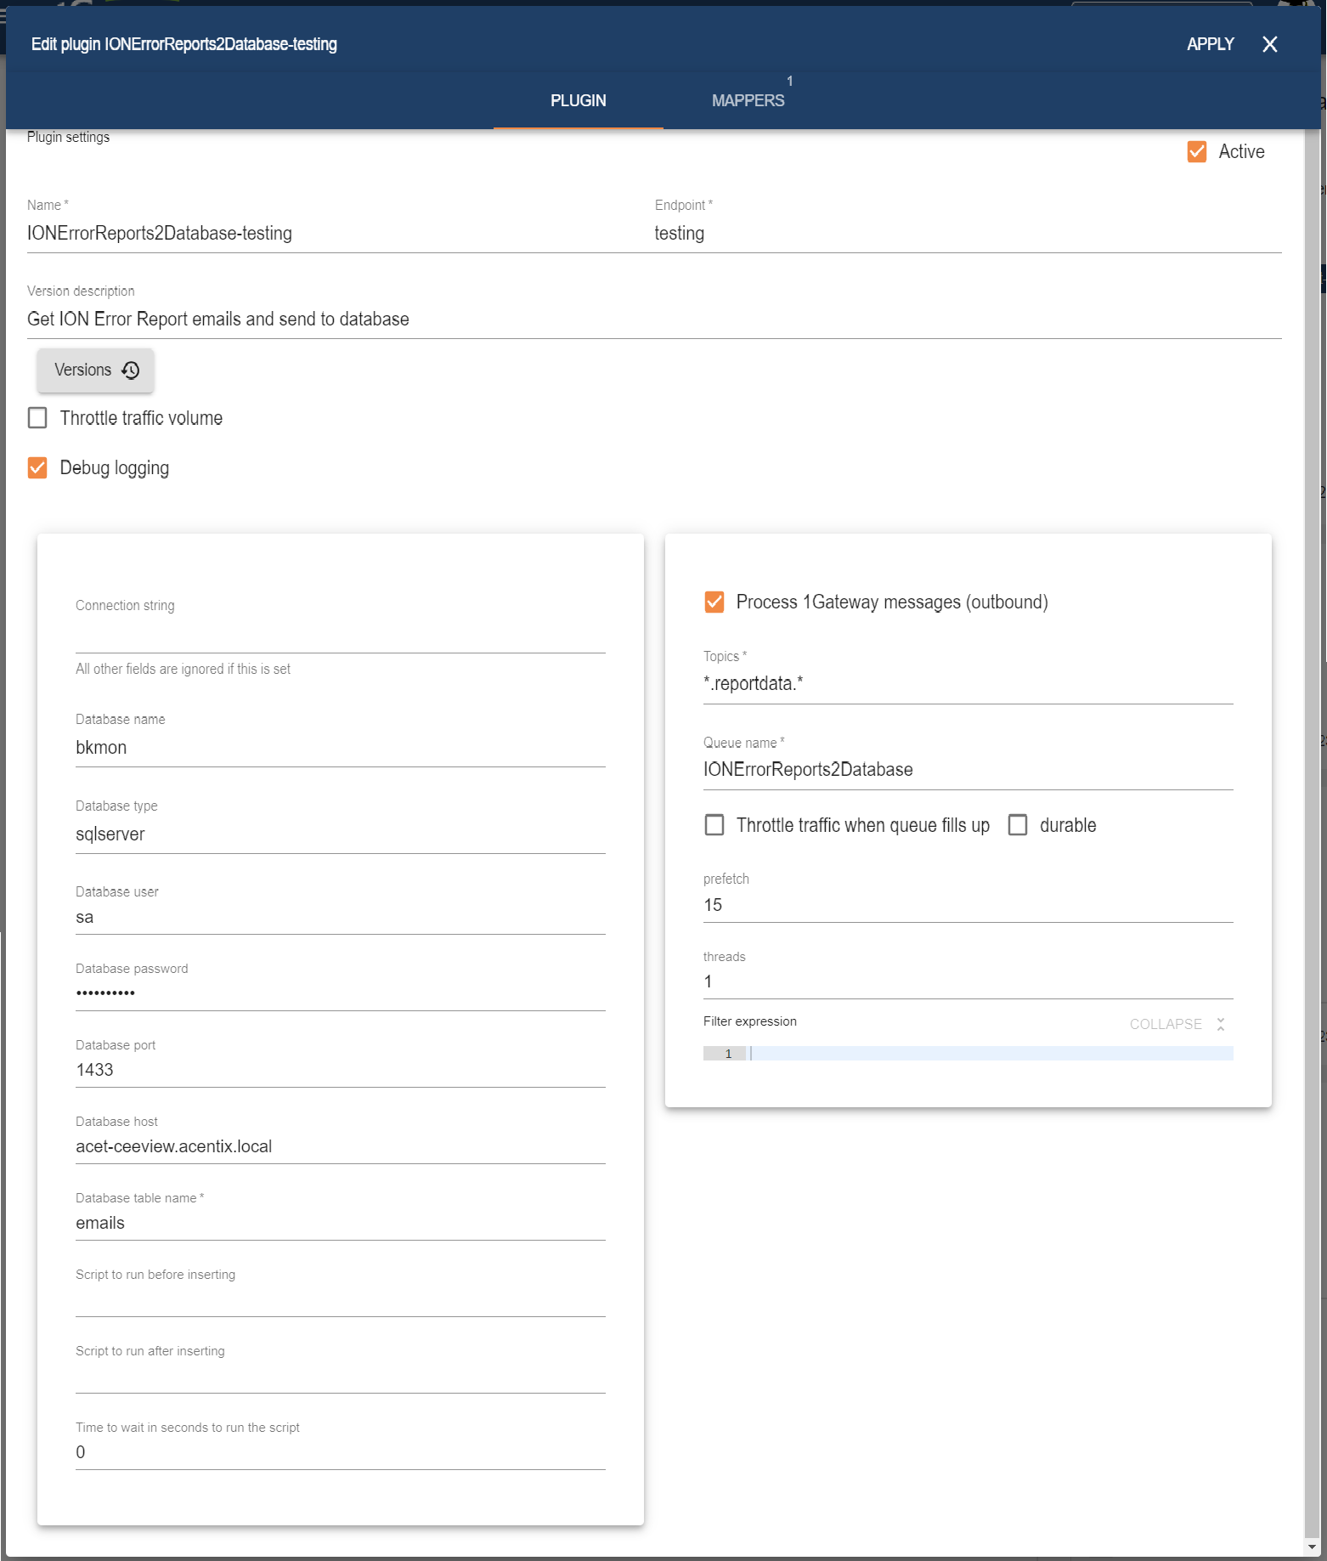Collapse the Filter expression editor
This screenshot has width=1327, height=1561.
1176,1024
